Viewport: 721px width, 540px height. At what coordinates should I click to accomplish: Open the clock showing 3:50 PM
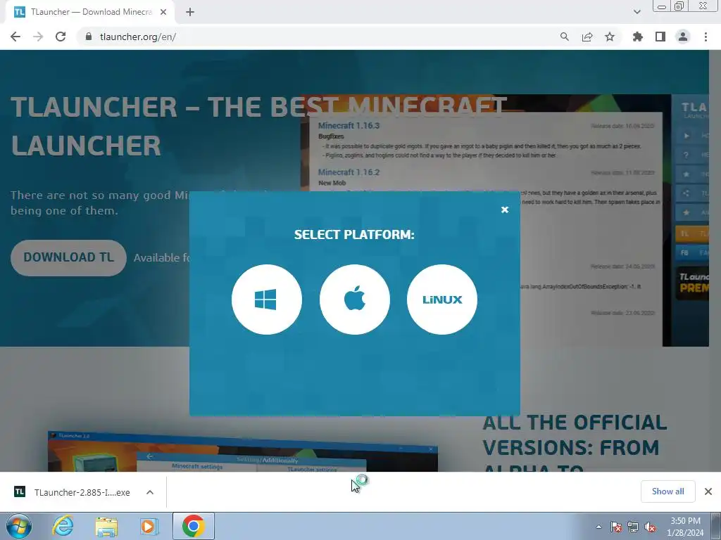(685, 526)
